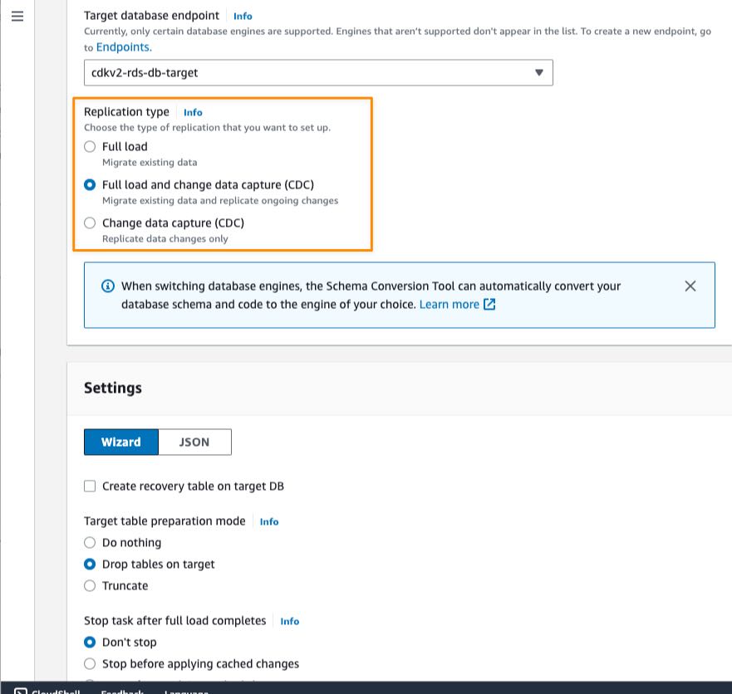The height and width of the screenshot is (694, 732).
Task: Open the Endpoints link
Action: pyautogui.click(x=124, y=47)
